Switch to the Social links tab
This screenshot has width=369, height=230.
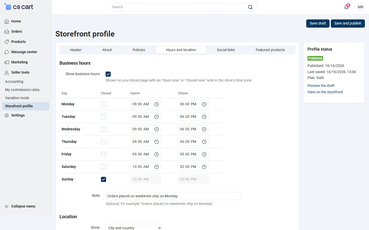point(226,50)
